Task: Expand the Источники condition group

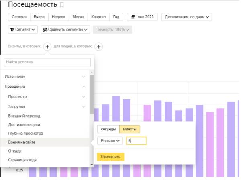Action: (45, 77)
